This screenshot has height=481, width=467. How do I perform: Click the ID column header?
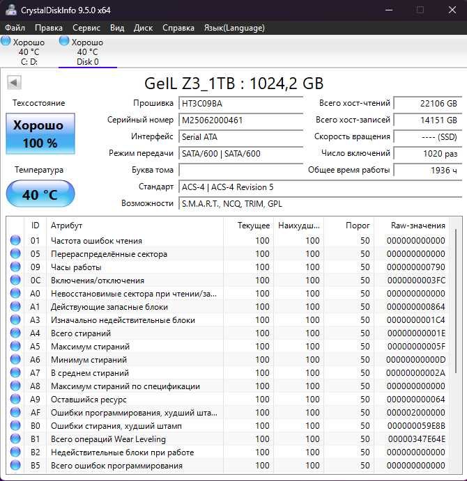[x=35, y=226]
